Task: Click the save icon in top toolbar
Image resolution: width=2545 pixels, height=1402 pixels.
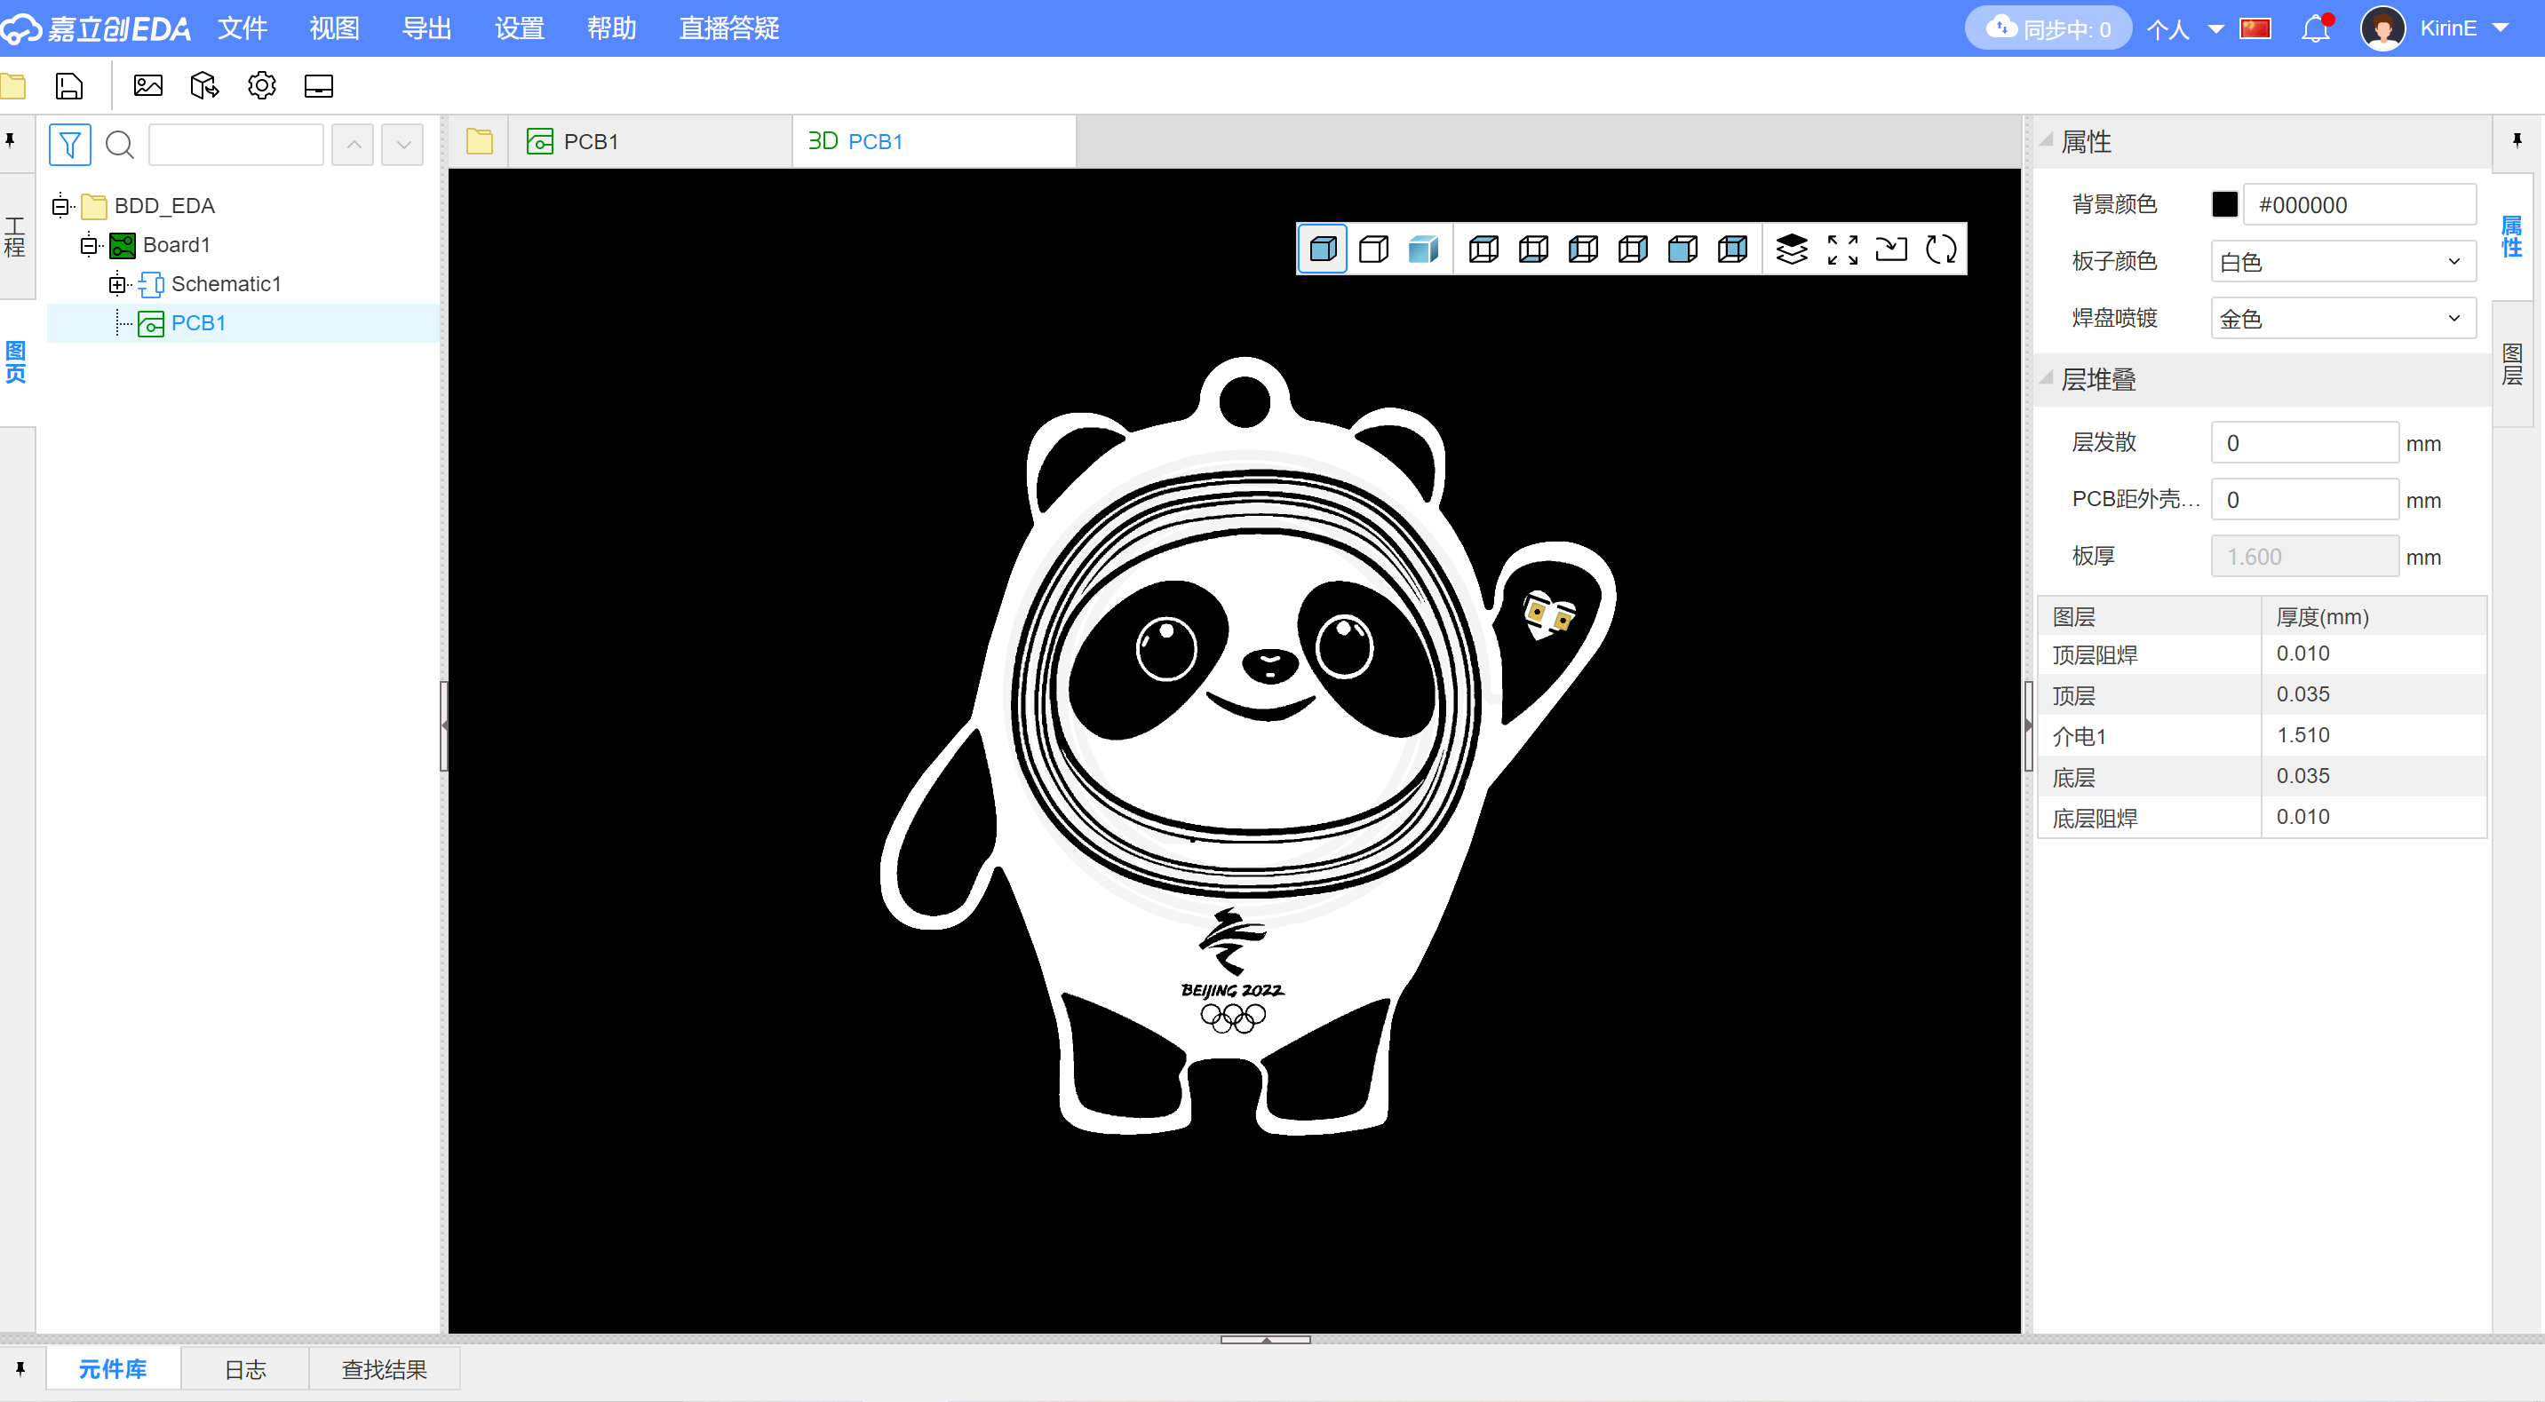Action: (69, 86)
